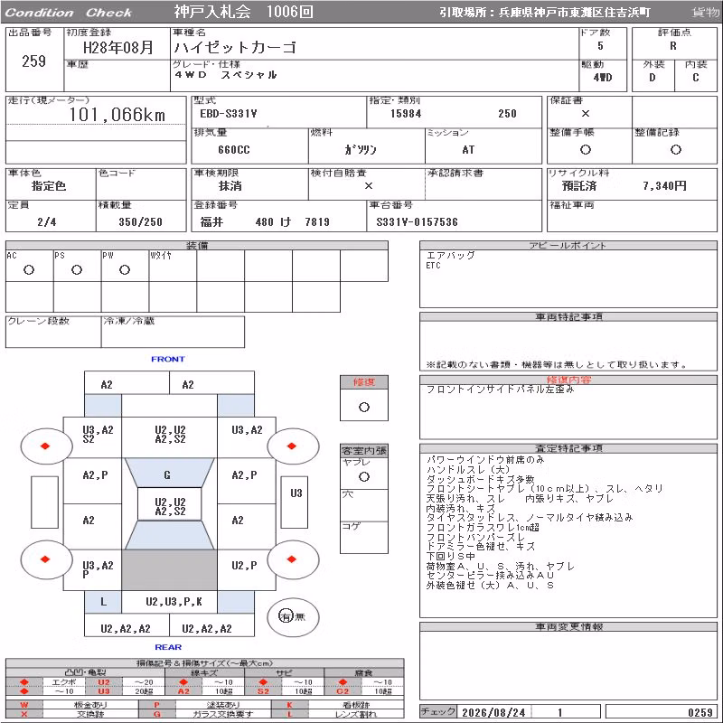Click the rear-right tire red diamond marker
Viewport: 723px width, 723px height.
[x=291, y=559]
